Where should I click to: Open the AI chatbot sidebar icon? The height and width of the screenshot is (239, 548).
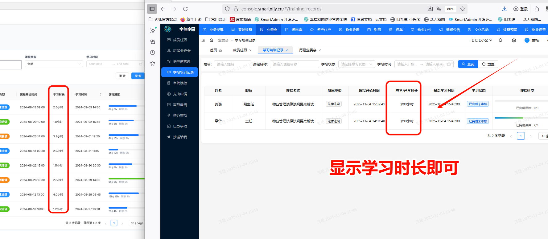click(x=153, y=30)
